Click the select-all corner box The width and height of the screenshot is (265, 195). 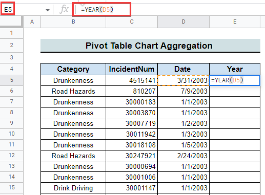(11, 22)
